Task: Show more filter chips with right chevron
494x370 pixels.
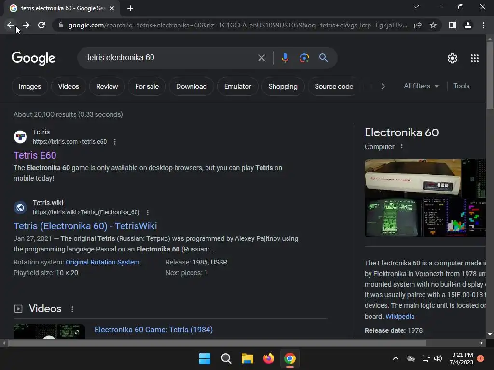Action: [x=383, y=86]
